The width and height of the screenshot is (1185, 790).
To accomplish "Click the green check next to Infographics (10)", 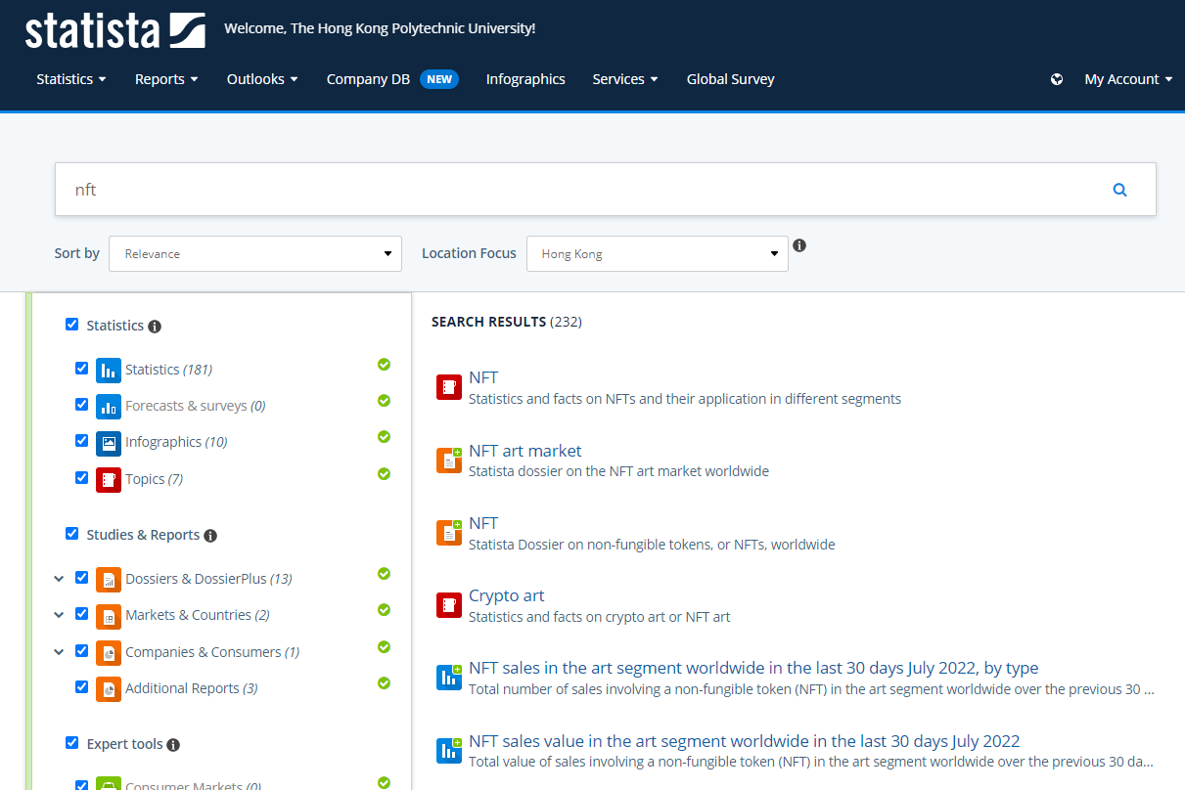I will [x=384, y=437].
